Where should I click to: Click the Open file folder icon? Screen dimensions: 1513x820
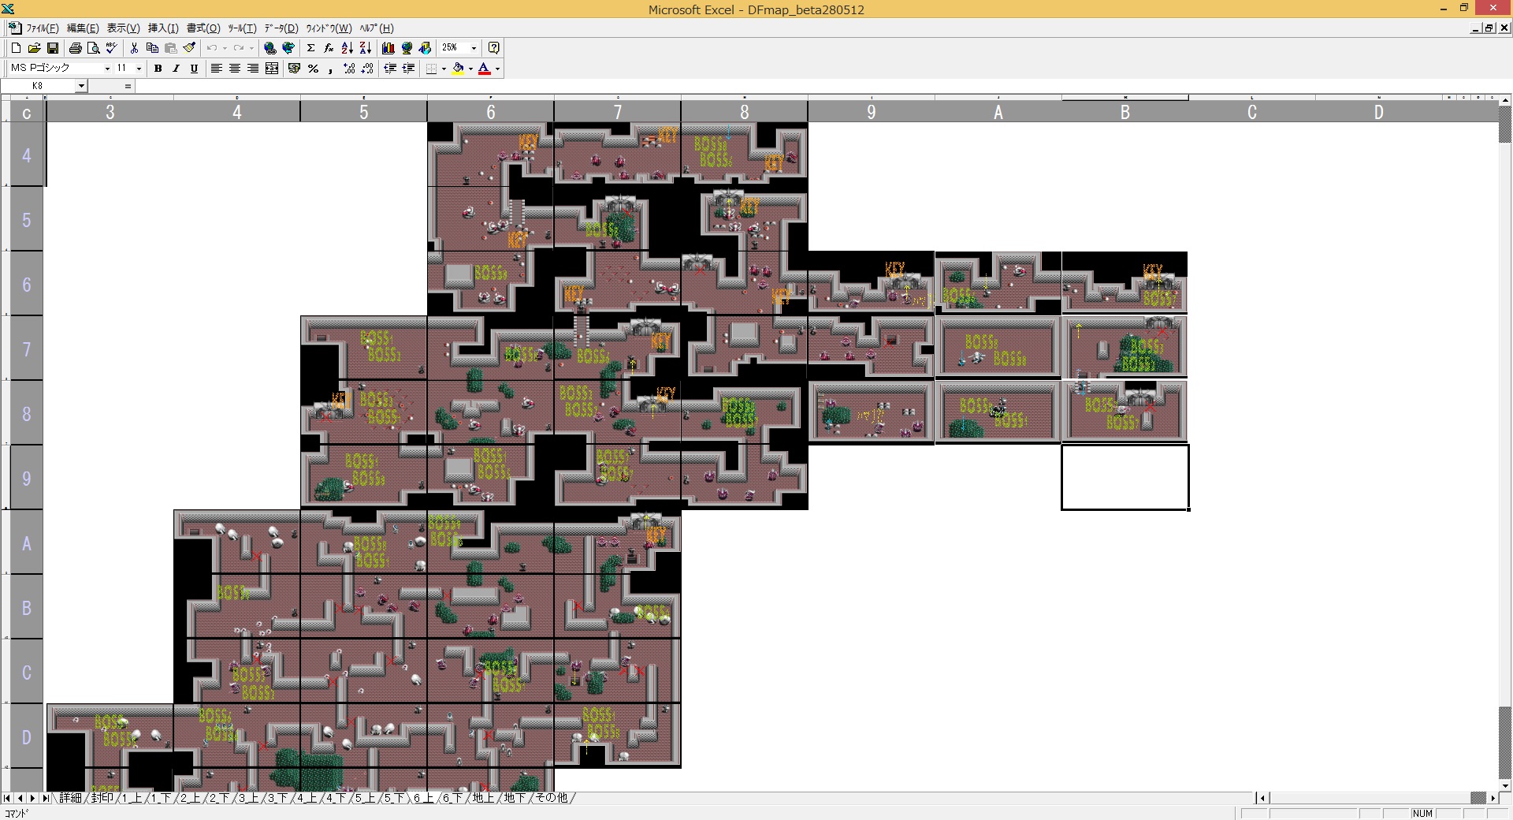pyautogui.click(x=34, y=48)
